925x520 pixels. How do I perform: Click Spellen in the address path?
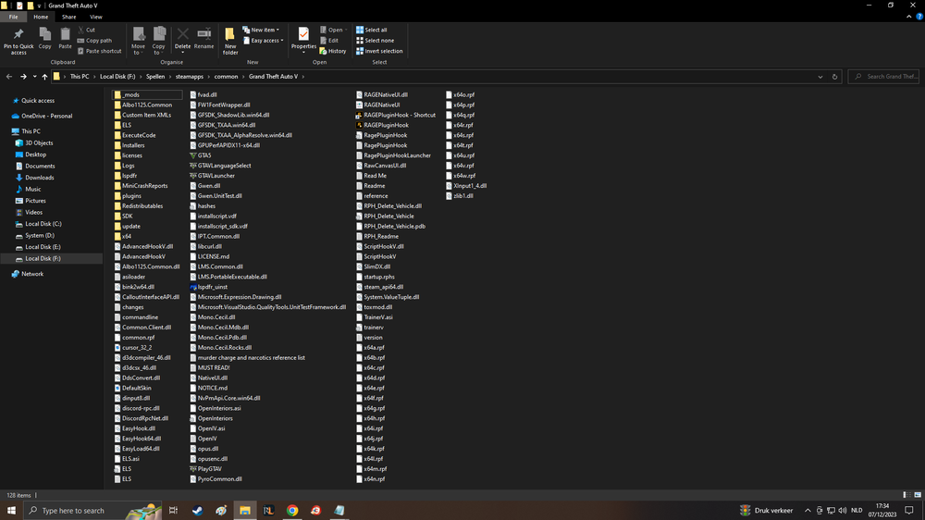pyautogui.click(x=155, y=76)
